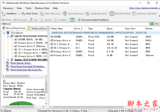Click the Up folder button
The image size is (160, 112).
33,20
